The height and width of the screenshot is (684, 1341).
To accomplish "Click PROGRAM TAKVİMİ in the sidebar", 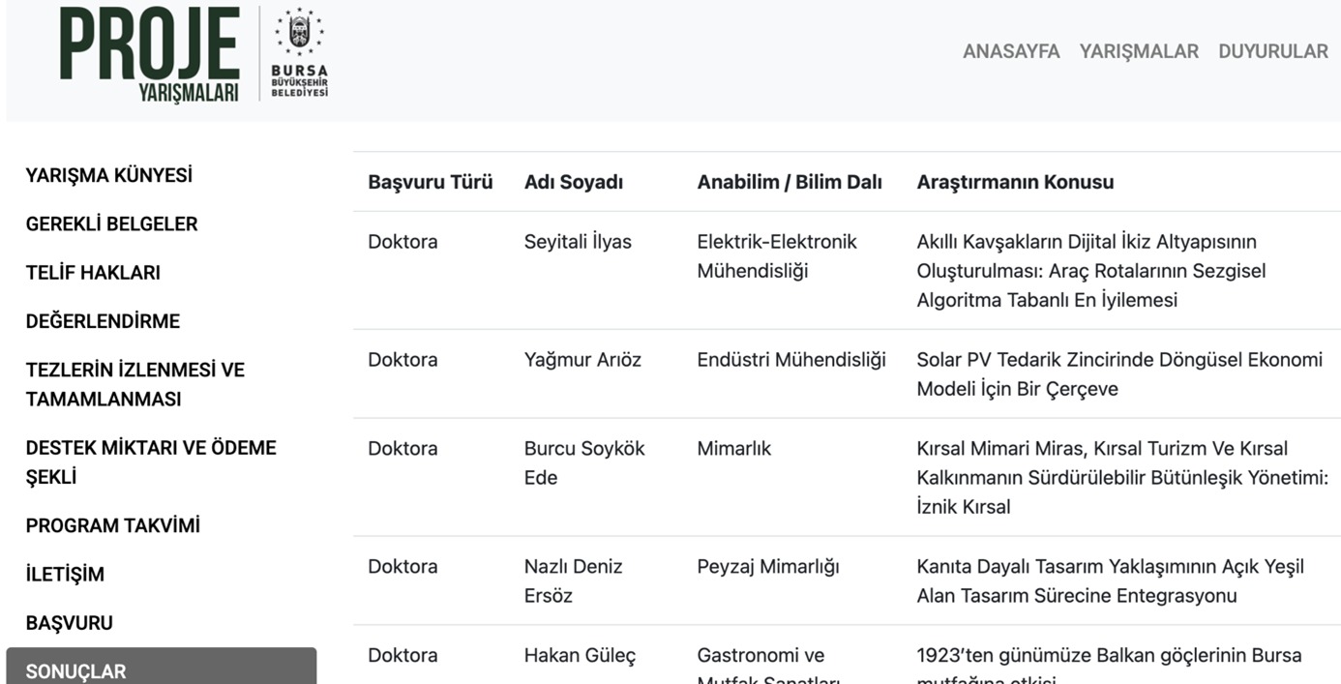I will point(112,525).
